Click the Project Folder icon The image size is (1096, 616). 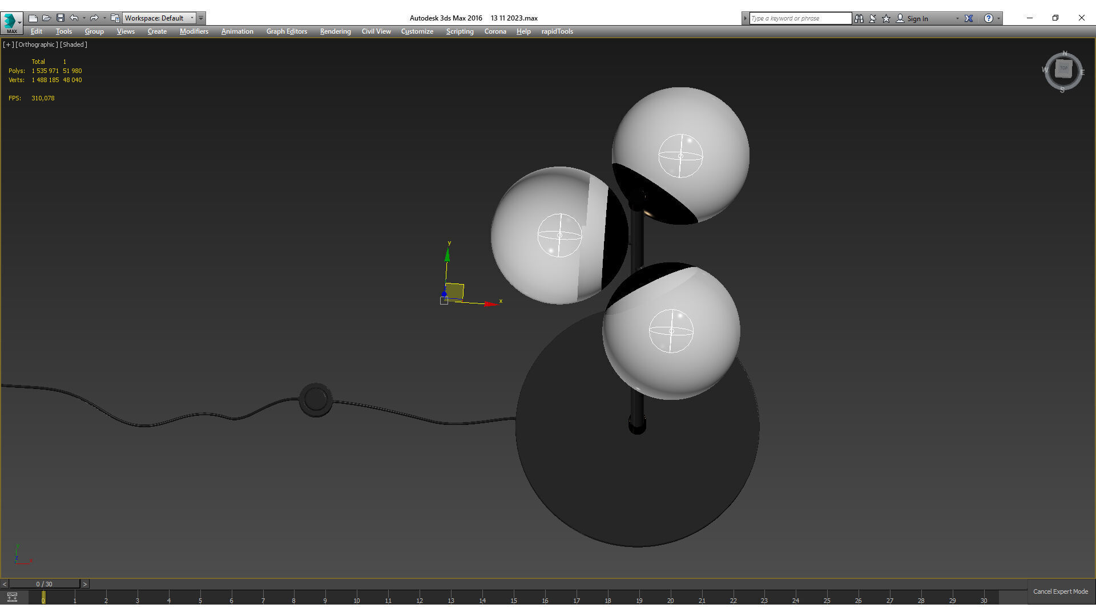point(115,18)
